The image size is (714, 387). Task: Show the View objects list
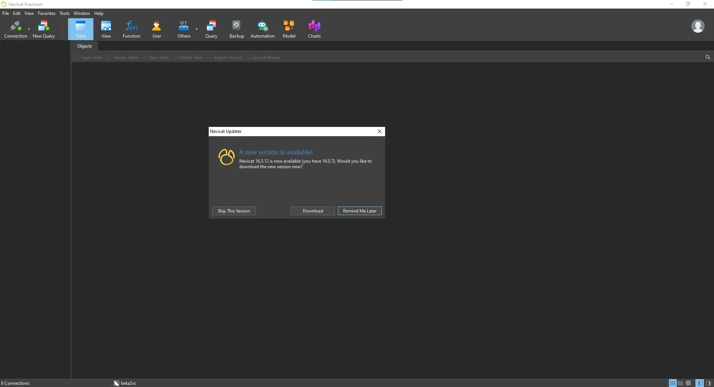click(x=106, y=29)
